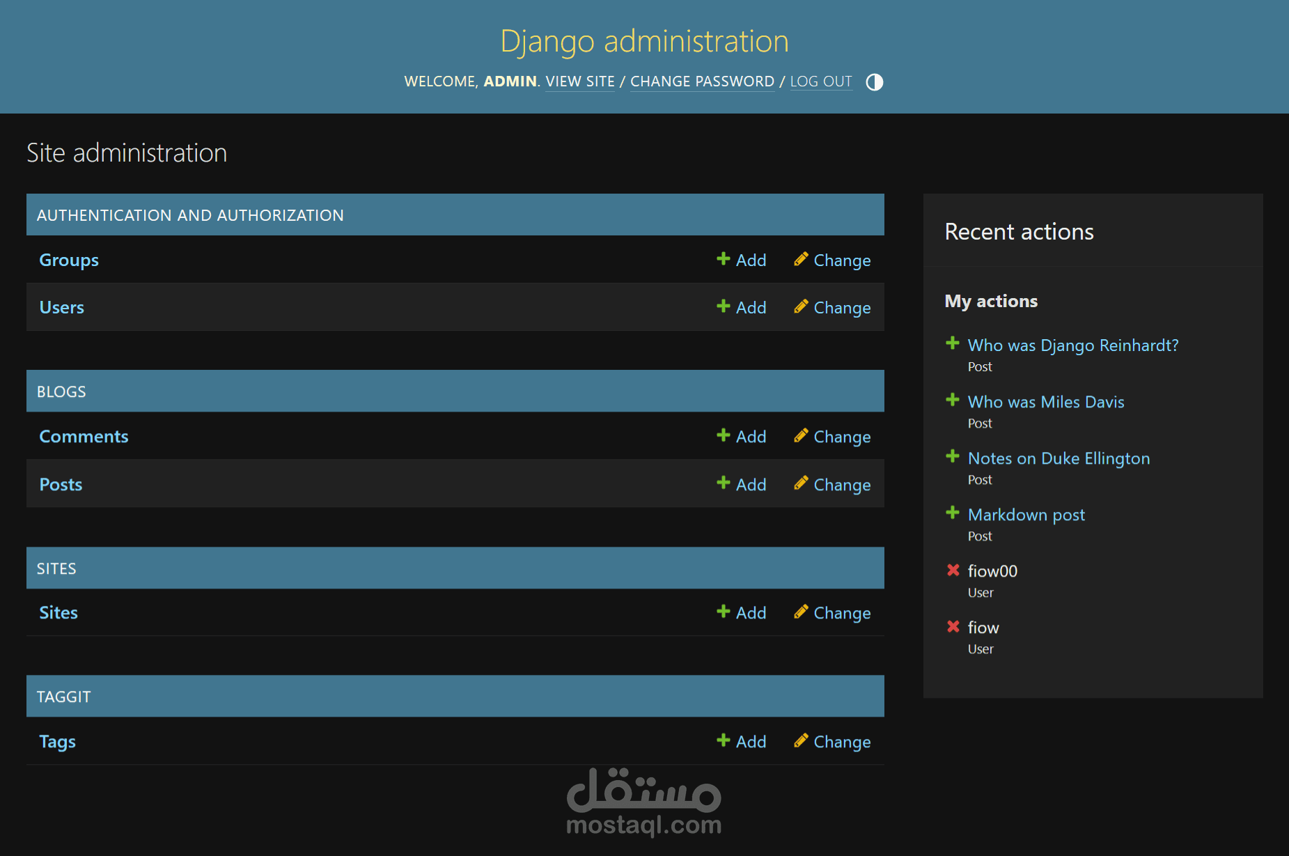Open the Posts model link
The width and height of the screenshot is (1289, 856).
61,484
